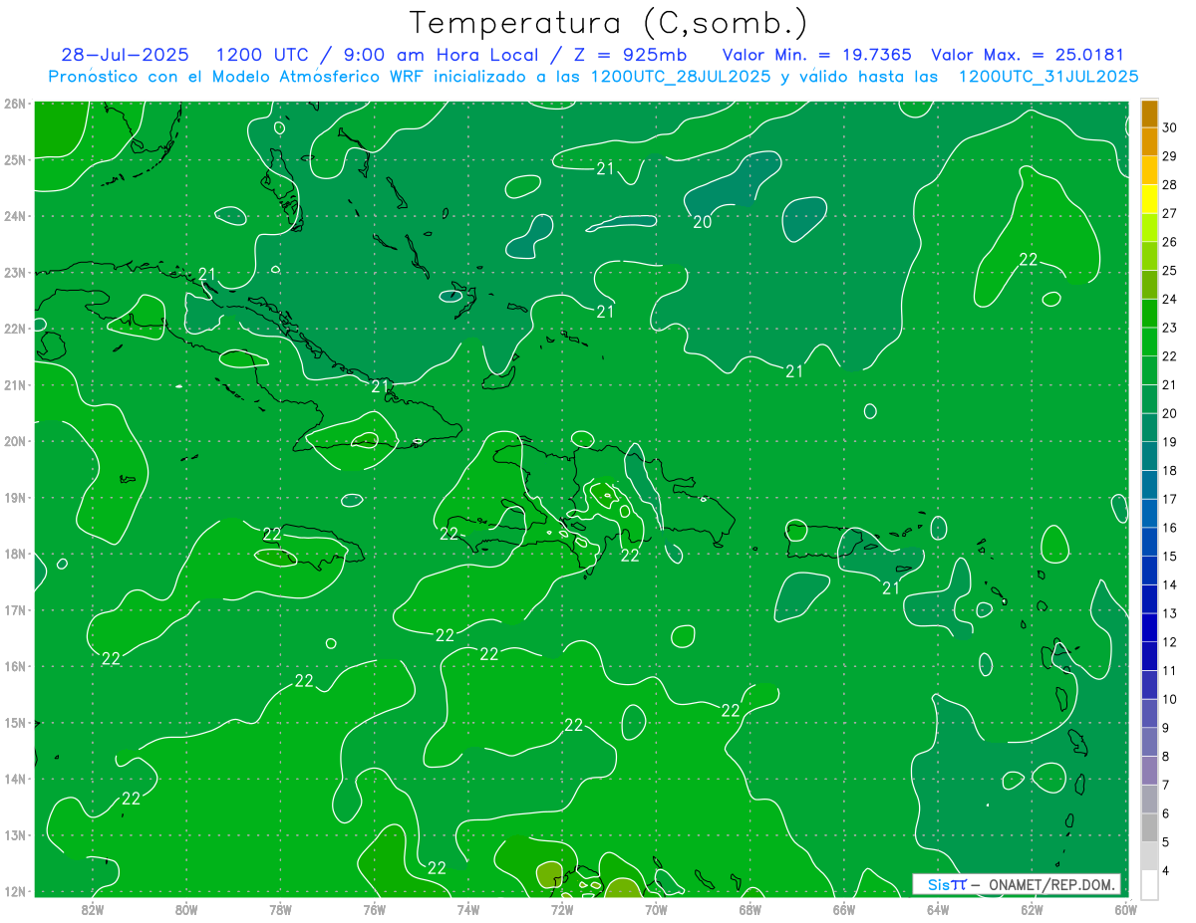Click the '20' contour label on map
The height and width of the screenshot is (923, 1196).
pyautogui.click(x=702, y=222)
